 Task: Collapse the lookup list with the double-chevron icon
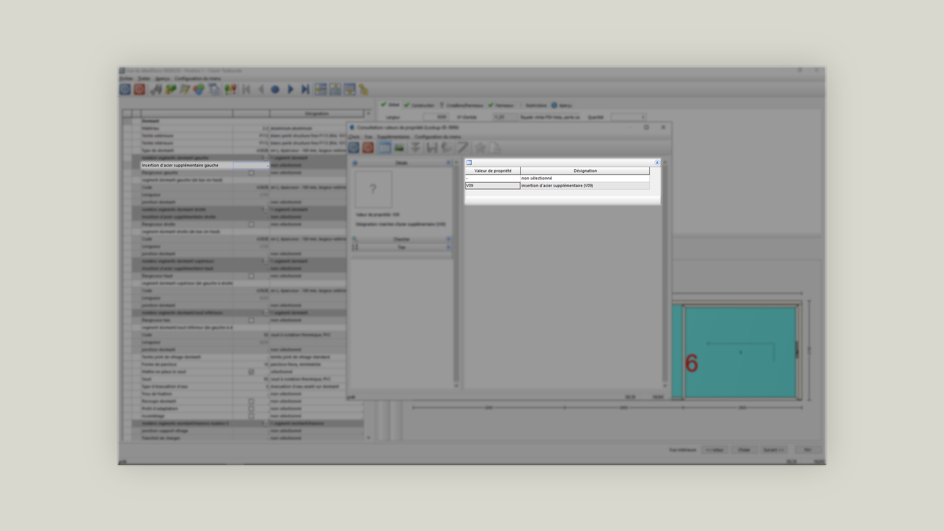point(657,163)
